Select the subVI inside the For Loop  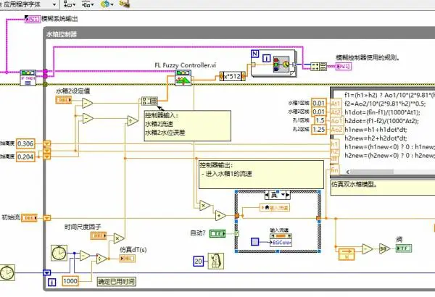[x=281, y=64]
